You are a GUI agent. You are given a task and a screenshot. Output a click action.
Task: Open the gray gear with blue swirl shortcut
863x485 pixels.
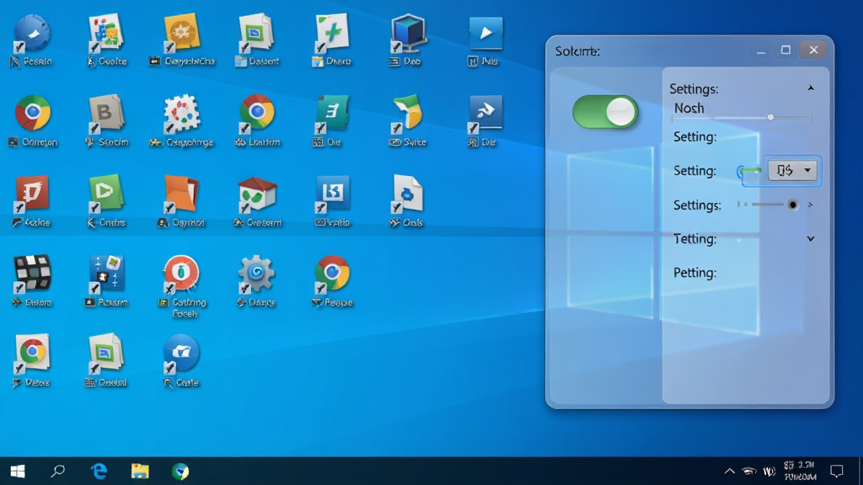click(x=256, y=274)
